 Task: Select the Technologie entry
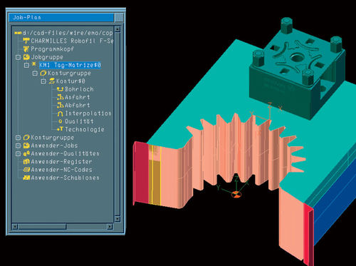85,129
